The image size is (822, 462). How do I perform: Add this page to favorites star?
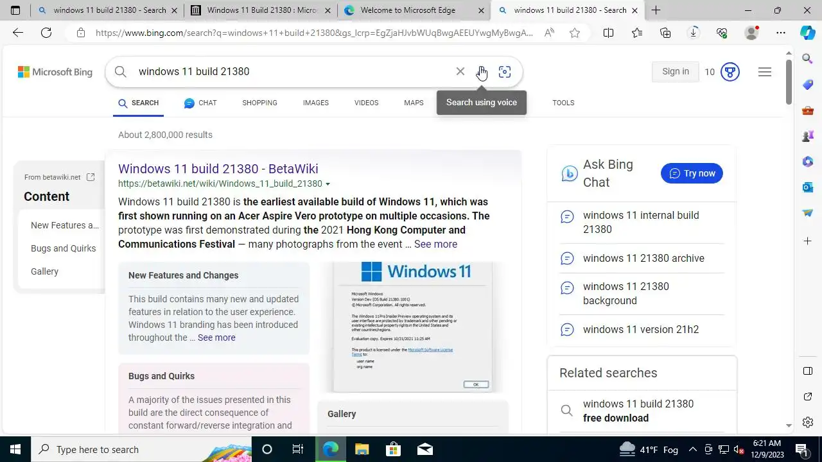(x=575, y=33)
